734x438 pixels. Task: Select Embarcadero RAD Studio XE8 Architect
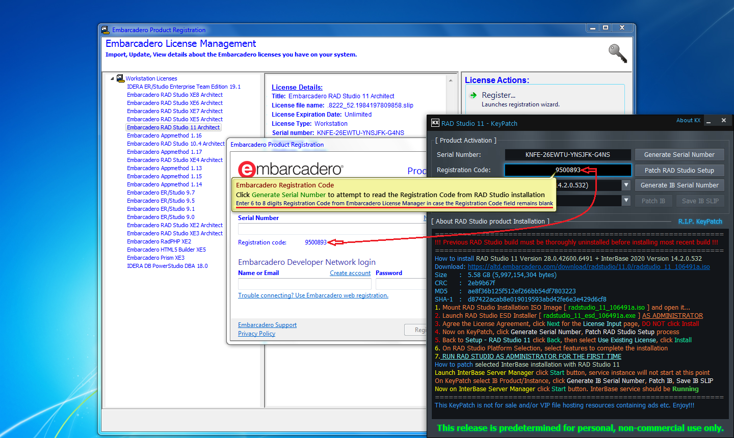tap(175, 95)
